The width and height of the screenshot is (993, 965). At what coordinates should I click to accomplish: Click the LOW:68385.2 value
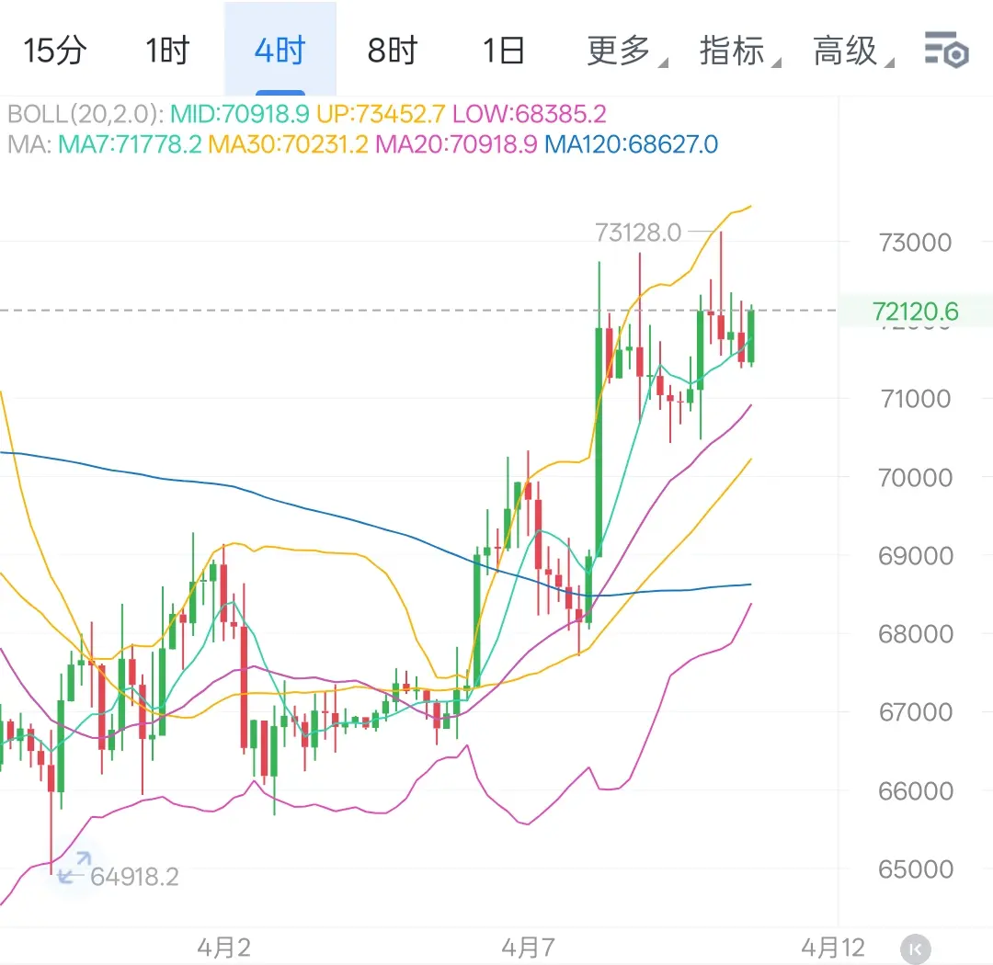[x=529, y=114]
